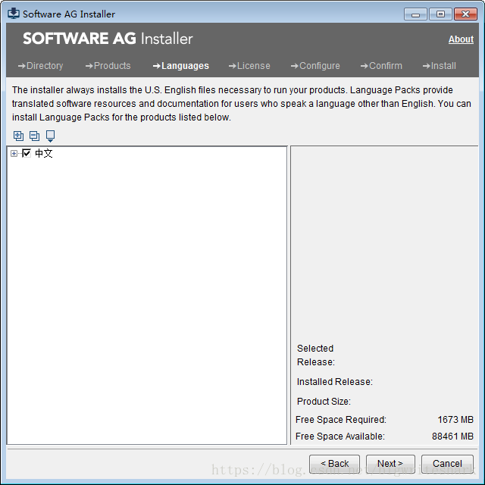Open the Configure step
The image size is (485, 485).
click(x=315, y=66)
